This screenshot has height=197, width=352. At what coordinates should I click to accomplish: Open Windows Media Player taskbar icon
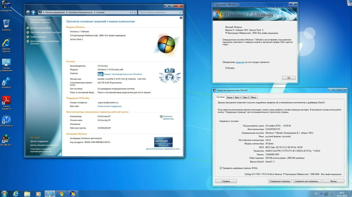(38, 194)
